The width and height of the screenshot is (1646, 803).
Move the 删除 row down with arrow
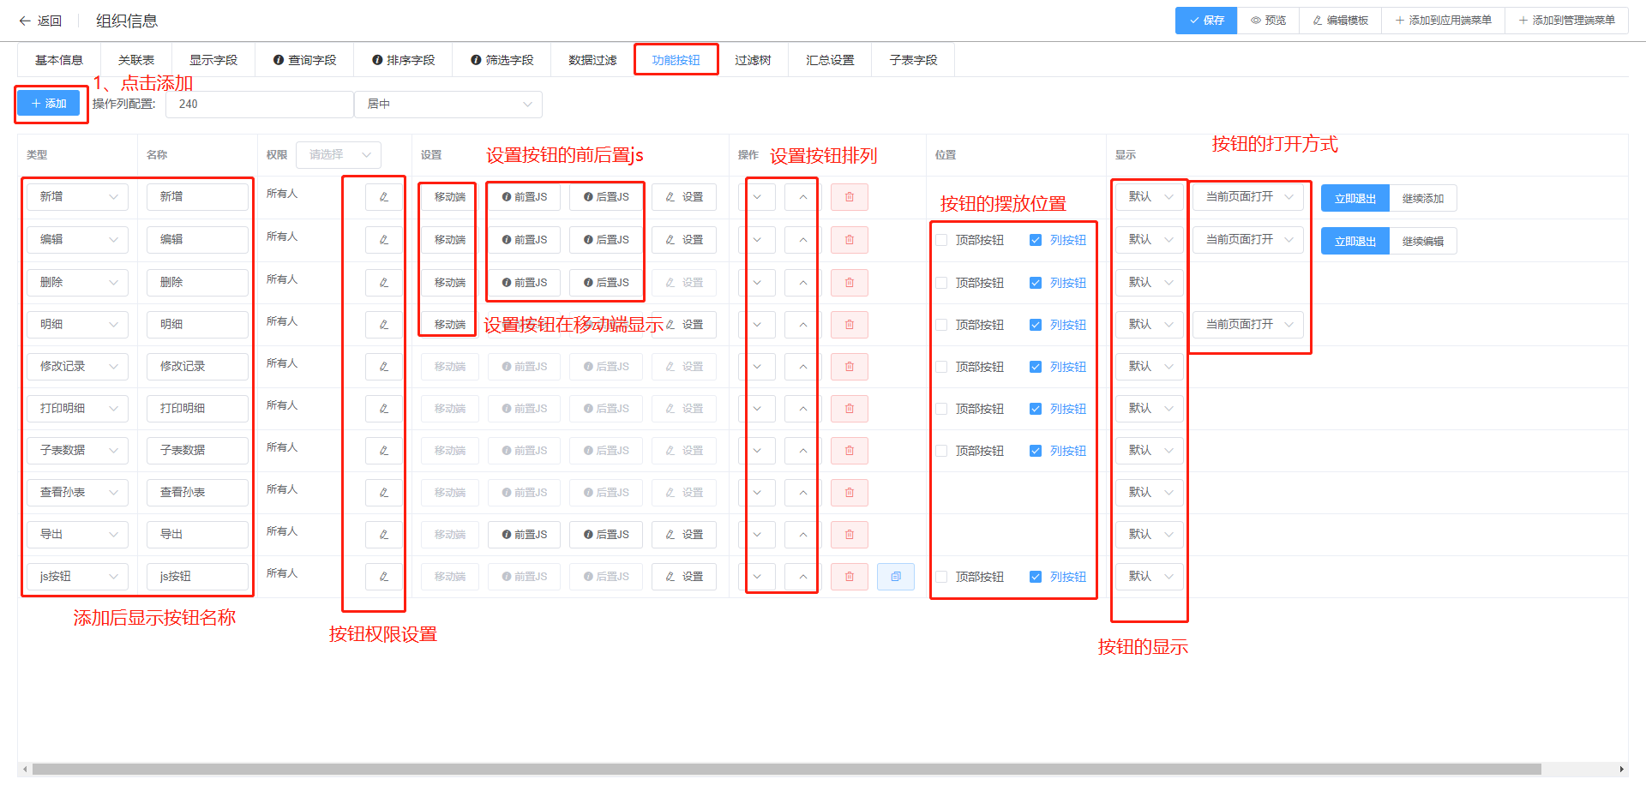point(757,283)
